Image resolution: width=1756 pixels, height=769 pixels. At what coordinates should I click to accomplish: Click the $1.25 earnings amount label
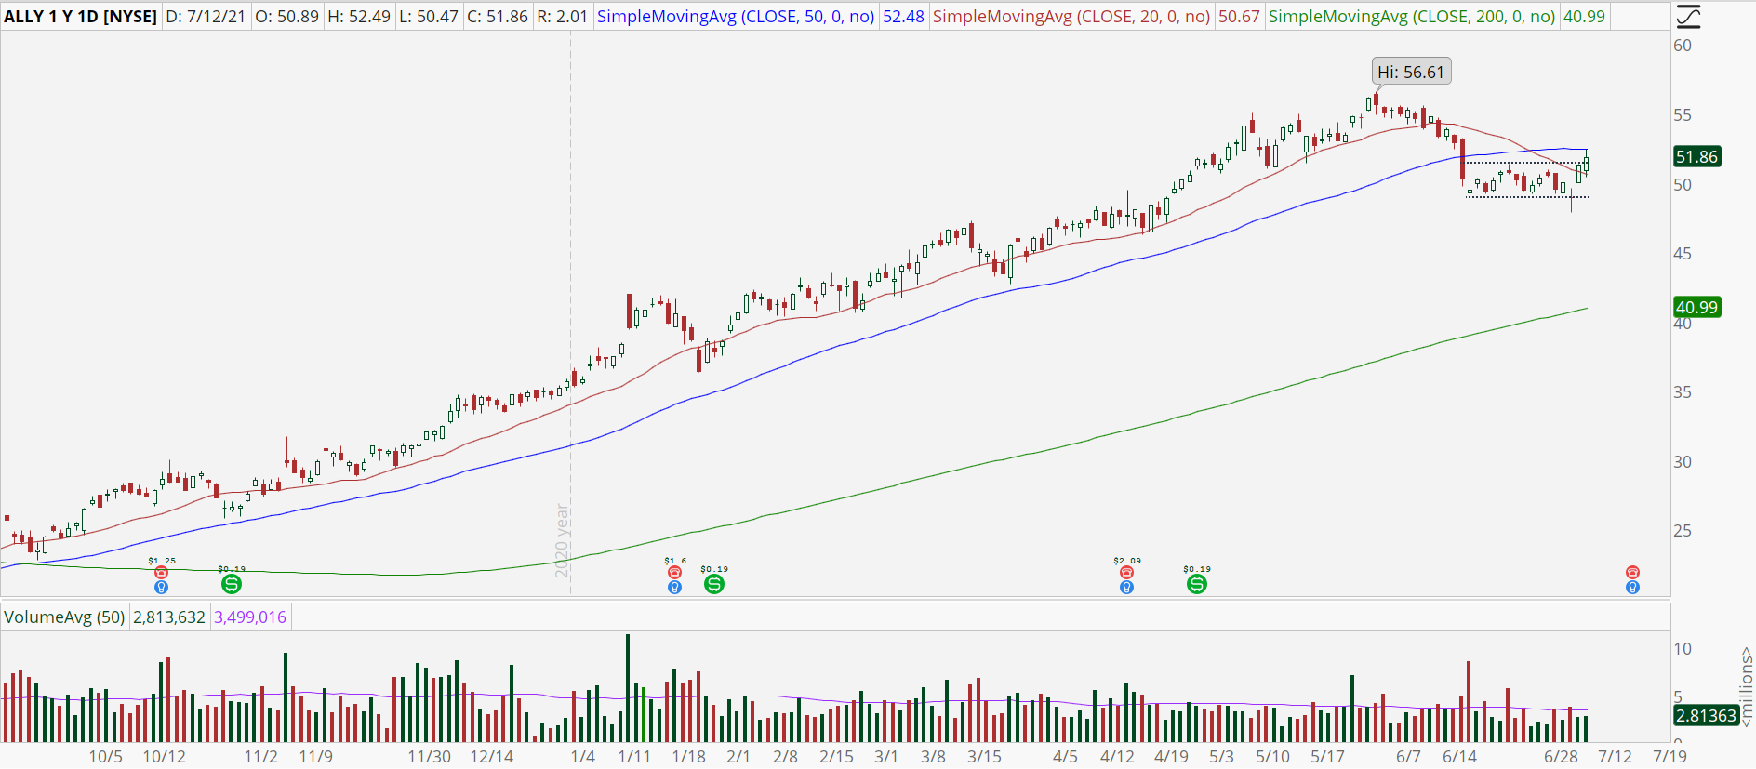click(x=162, y=561)
